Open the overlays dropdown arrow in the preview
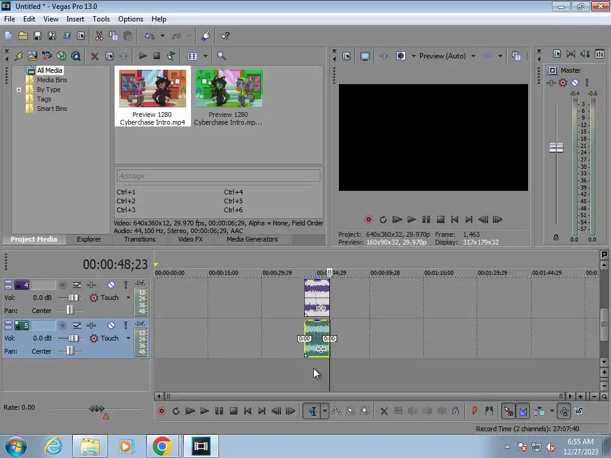The image size is (611, 458). click(x=500, y=56)
